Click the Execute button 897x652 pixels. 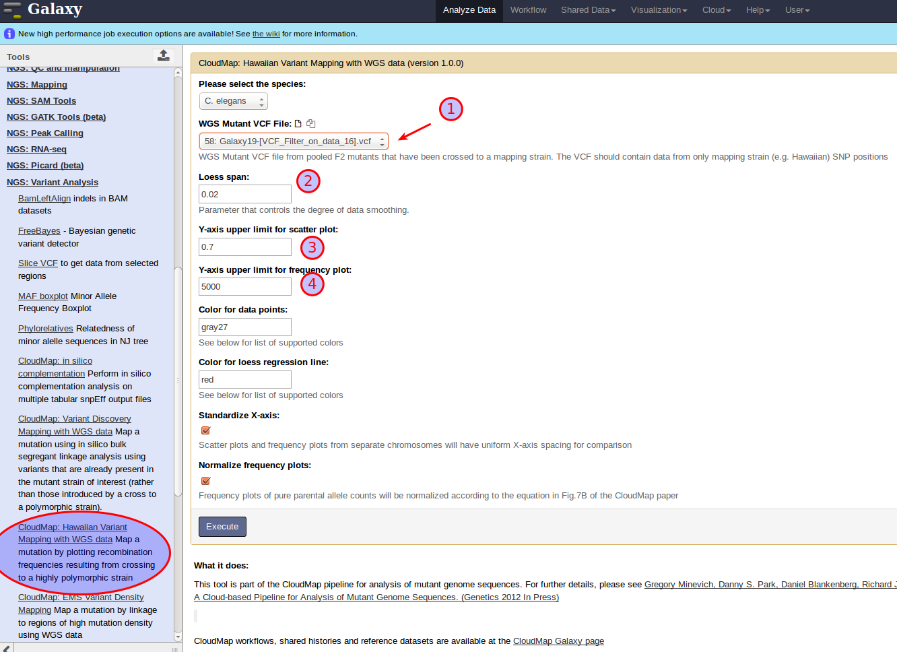[222, 527]
